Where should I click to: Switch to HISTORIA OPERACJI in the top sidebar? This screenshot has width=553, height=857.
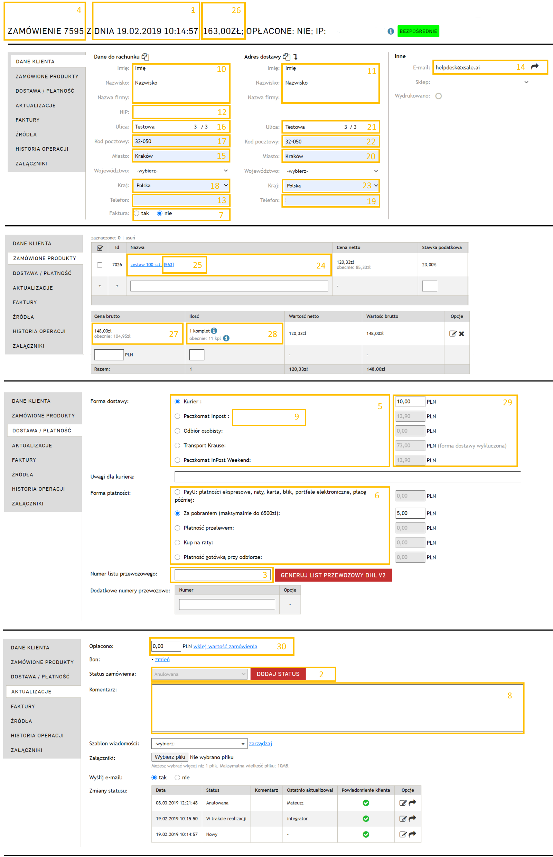pyautogui.click(x=42, y=149)
